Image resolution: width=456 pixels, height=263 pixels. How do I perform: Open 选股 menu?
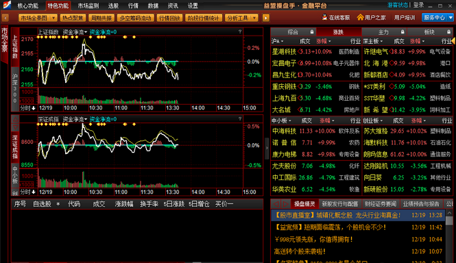click(x=113, y=5)
